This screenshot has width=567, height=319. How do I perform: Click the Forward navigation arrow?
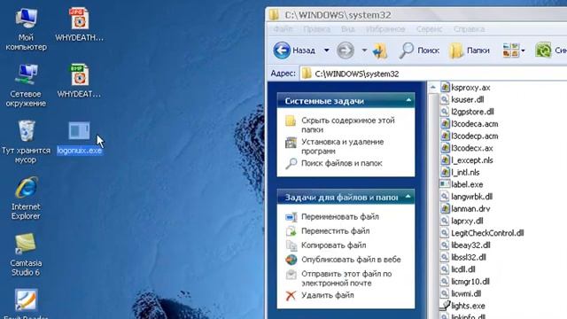point(346,51)
